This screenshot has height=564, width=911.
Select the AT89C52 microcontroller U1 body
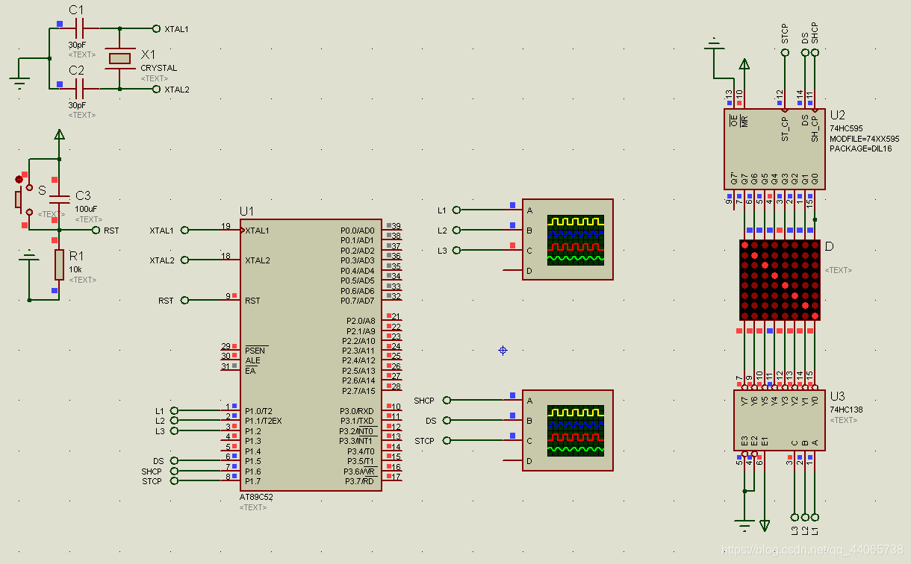(311, 355)
